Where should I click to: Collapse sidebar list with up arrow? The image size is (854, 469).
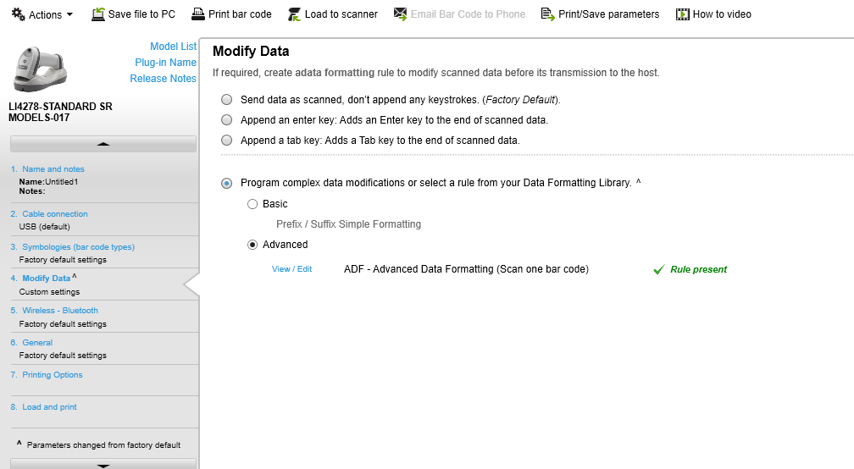[x=103, y=144]
